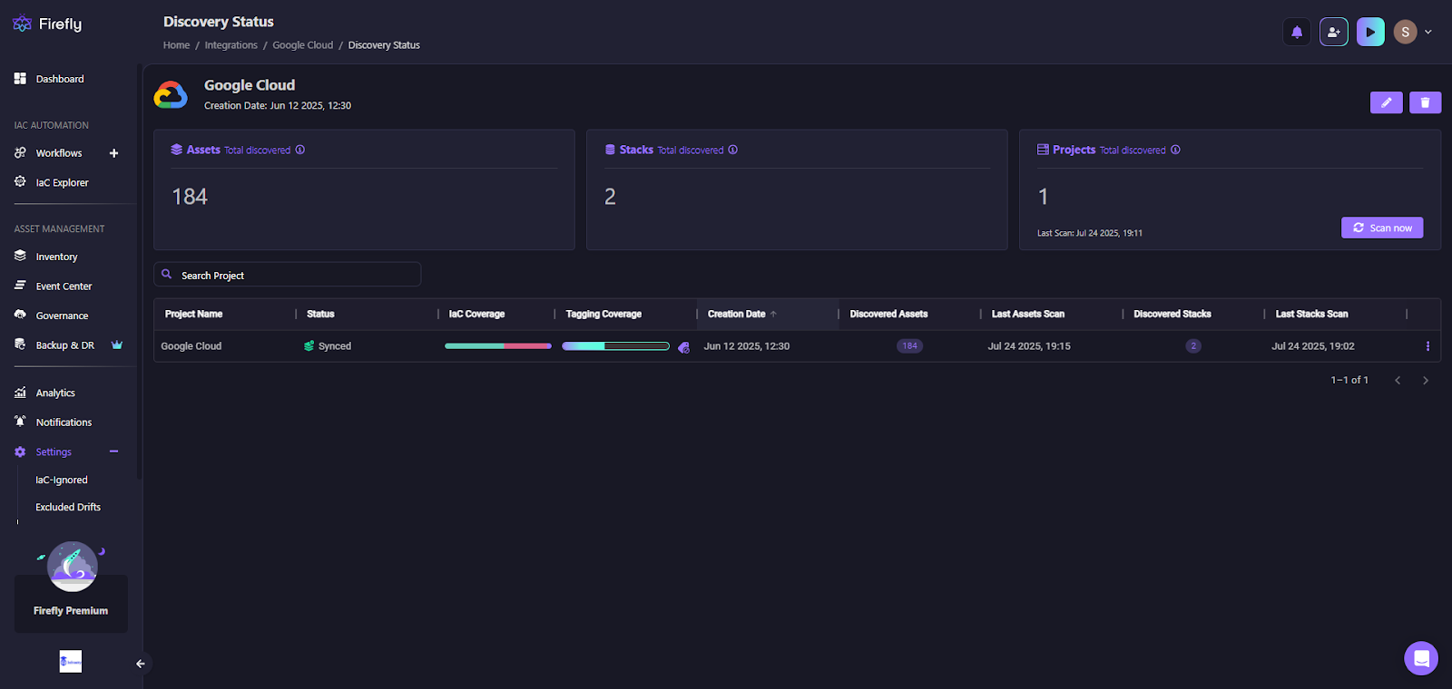Click the edit pencil button

(1386, 102)
